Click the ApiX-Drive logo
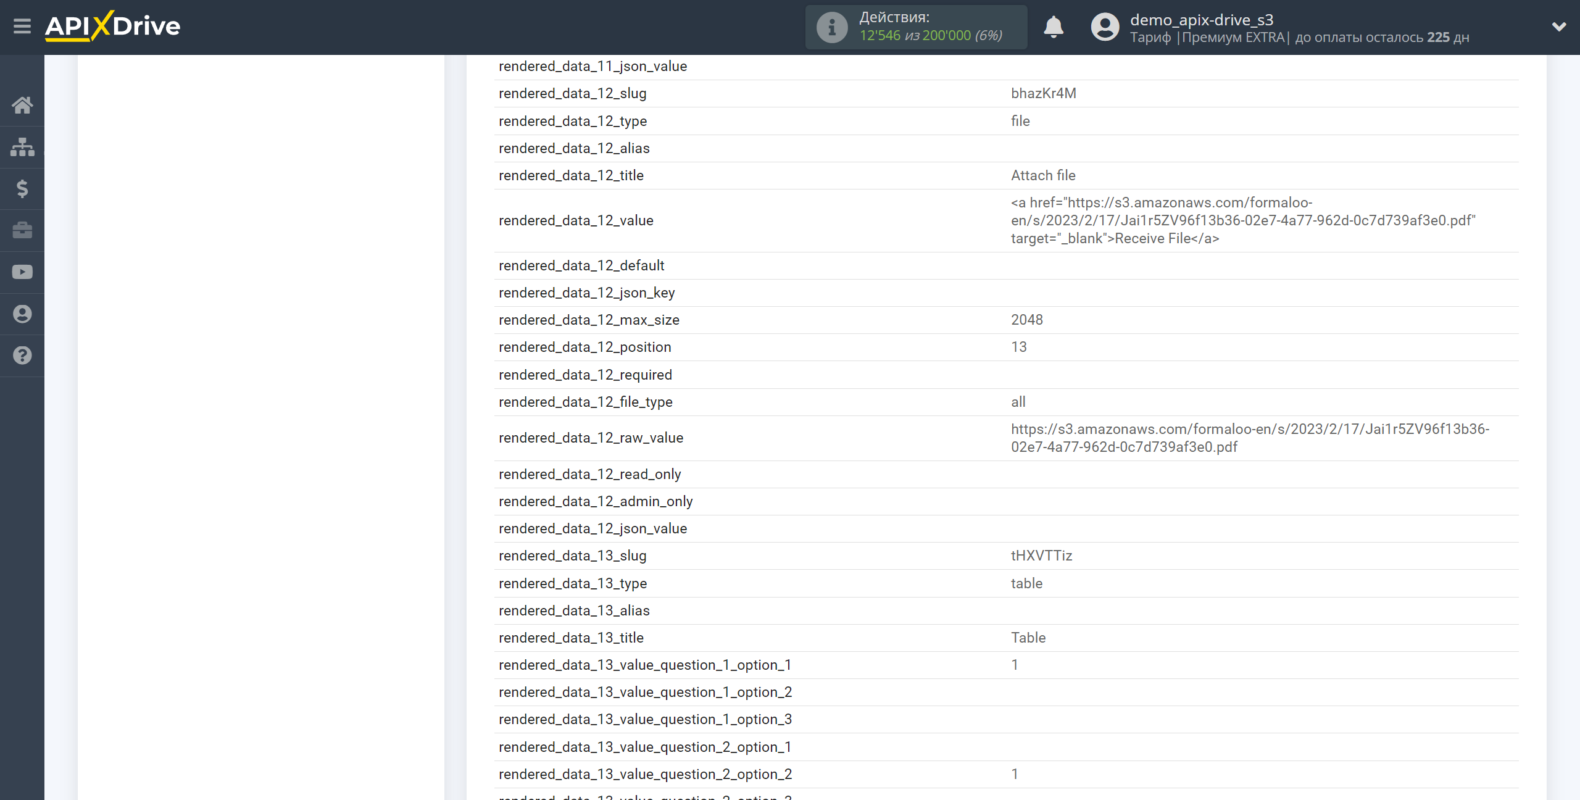 coord(113,26)
